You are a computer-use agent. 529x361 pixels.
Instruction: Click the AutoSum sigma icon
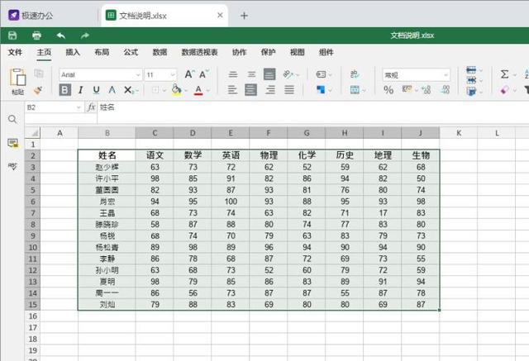tap(504, 74)
